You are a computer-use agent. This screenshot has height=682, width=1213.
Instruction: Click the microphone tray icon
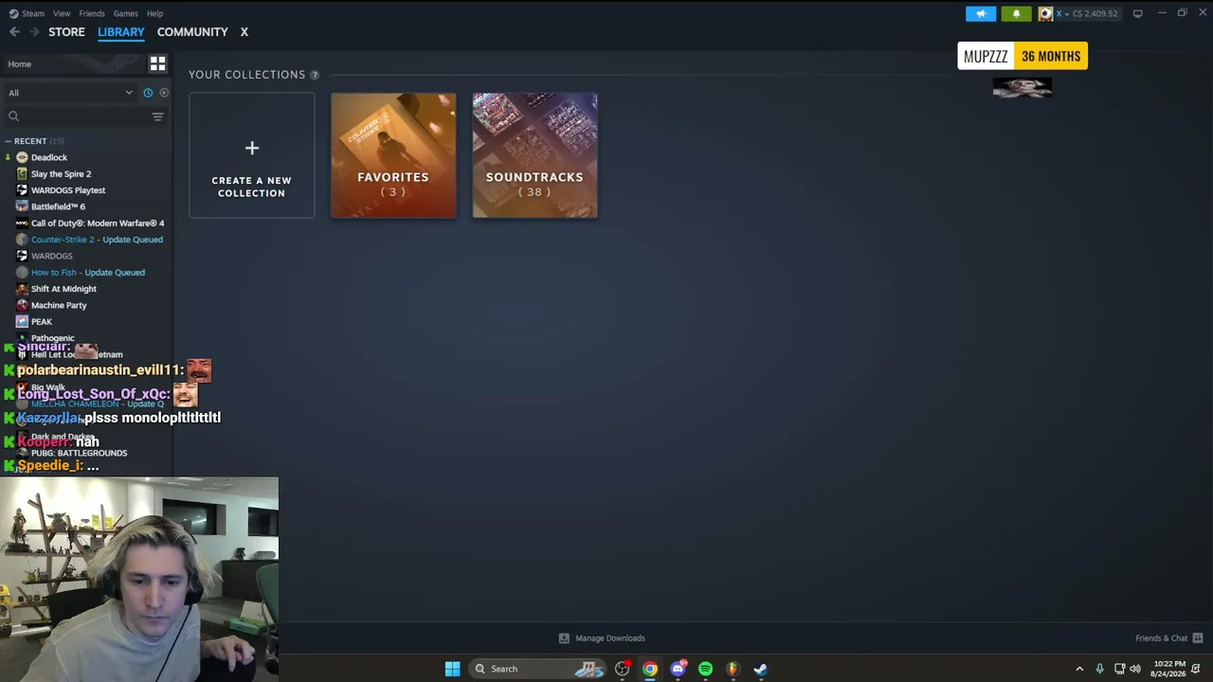[1099, 669]
